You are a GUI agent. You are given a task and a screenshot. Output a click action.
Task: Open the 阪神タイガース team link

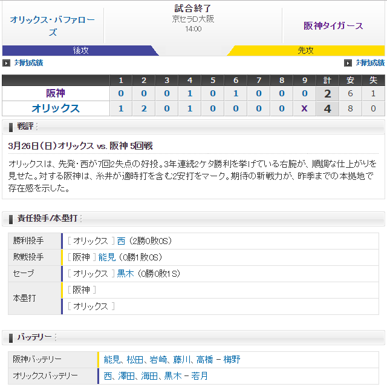(x=333, y=25)
